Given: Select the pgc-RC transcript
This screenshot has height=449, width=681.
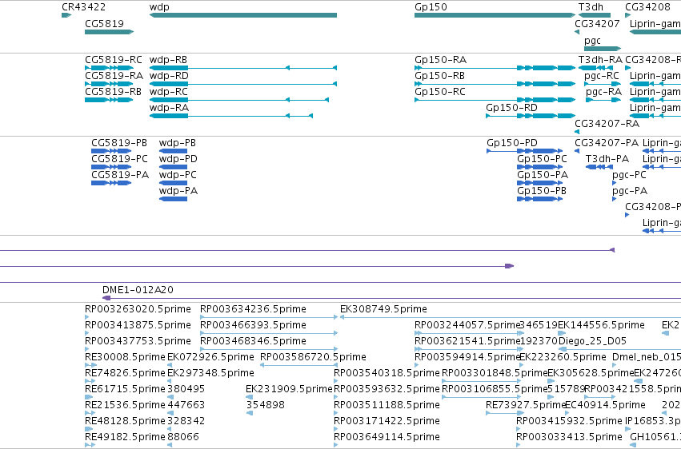Looking at the screenshot, I should 603,84.
